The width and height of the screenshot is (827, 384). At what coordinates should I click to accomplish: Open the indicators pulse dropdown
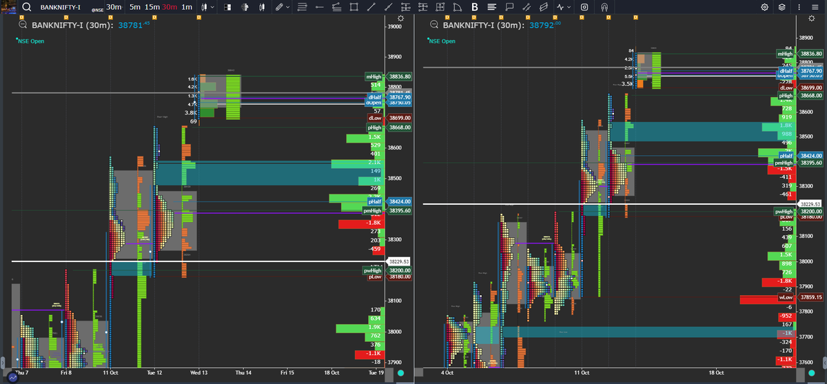[563, 7]
